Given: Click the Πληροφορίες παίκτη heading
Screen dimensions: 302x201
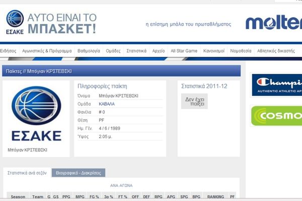Looking at the screenshot, I should pyautogui.click(x=102, y=86).
